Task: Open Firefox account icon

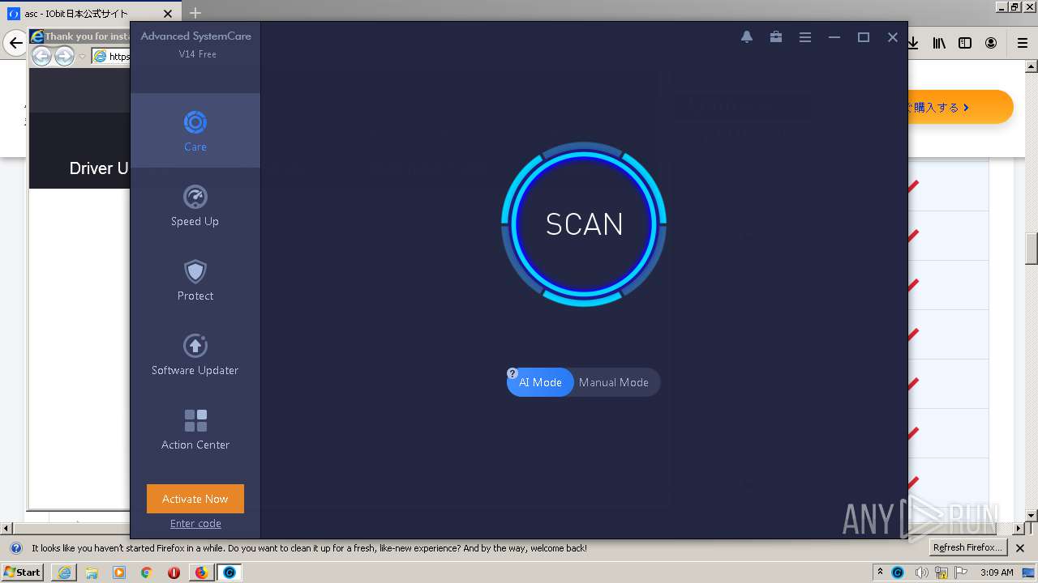Action: coord(991,43)
